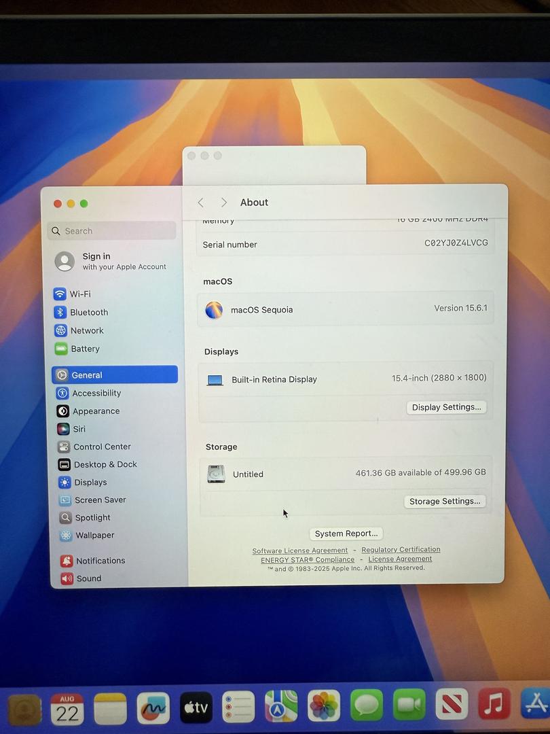The image size is (550, 734).
Task: Launch Reminders from the Dock
Action: click(238, 707)
